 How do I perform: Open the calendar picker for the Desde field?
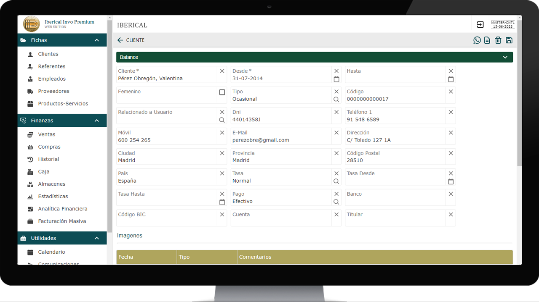336,79
